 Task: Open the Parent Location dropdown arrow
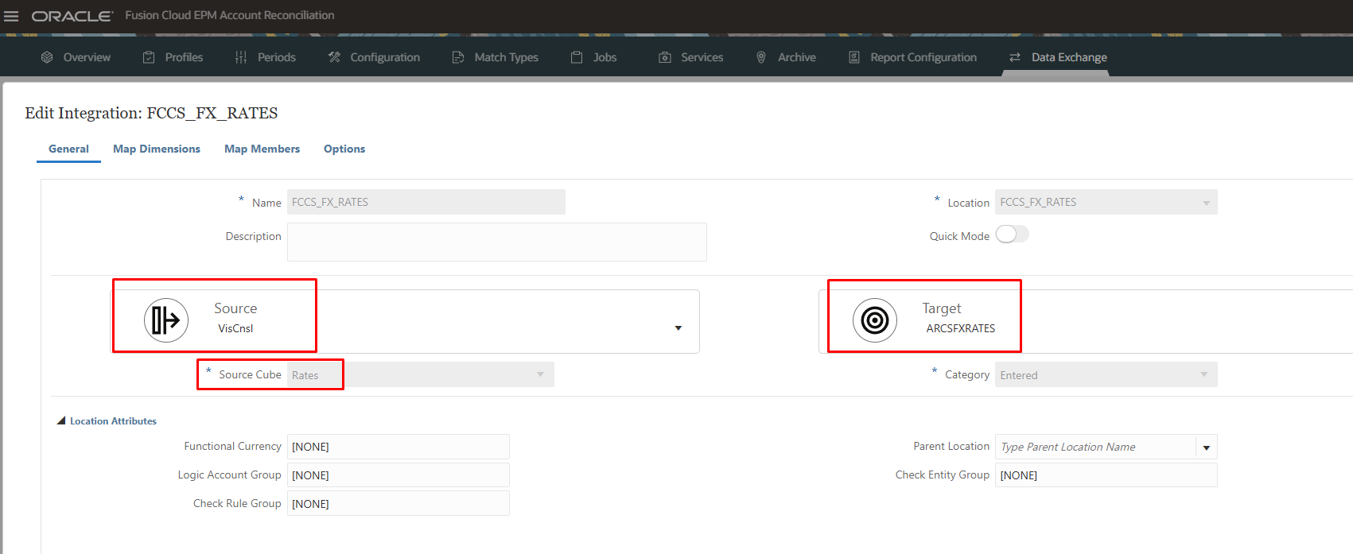point(1207,447)
